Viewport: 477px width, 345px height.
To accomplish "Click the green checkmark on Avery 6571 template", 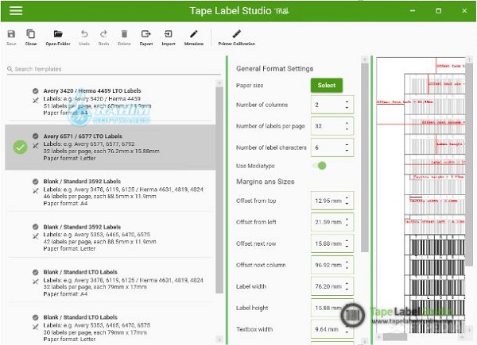I will point(20,148).
